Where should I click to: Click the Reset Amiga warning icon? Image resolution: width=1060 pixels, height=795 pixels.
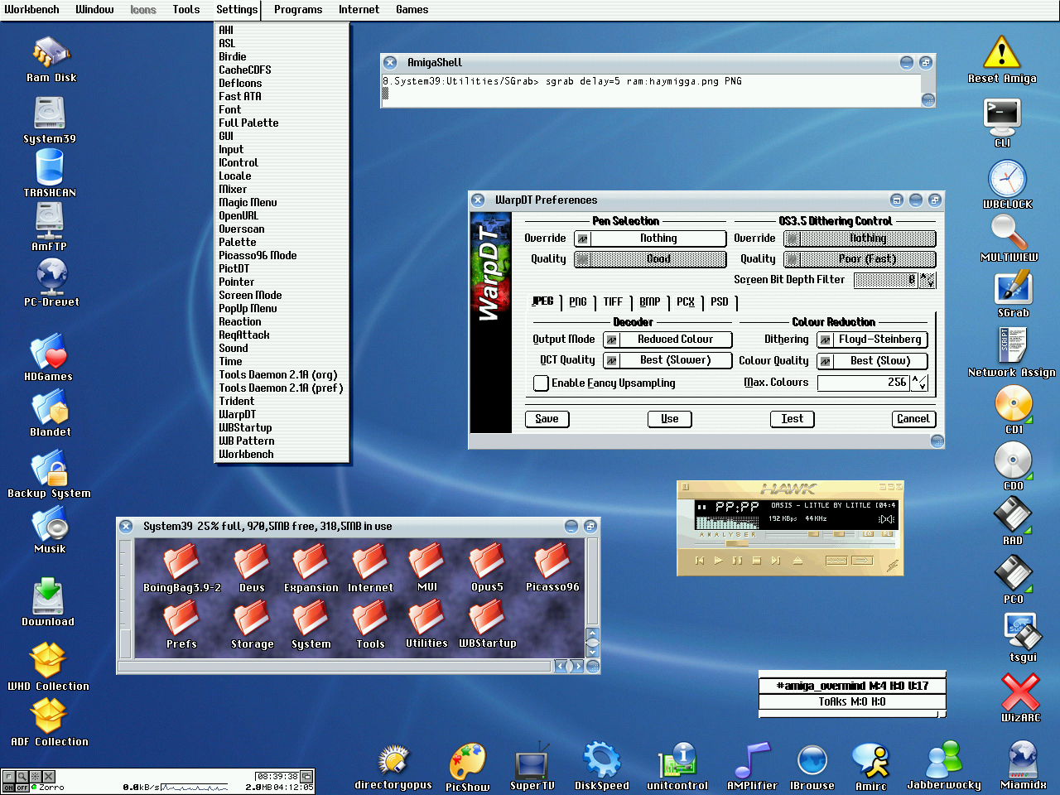[1001, 54]
